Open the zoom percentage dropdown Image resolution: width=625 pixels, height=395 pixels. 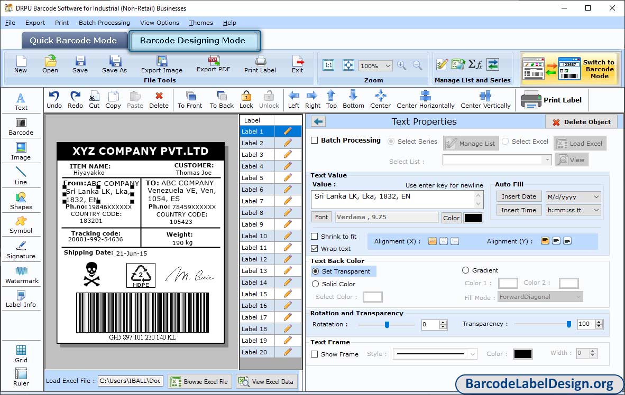click(x=388, y=65)
